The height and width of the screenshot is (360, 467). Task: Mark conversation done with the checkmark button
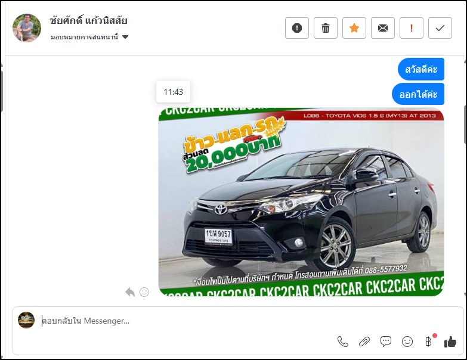tap(440, 28)
